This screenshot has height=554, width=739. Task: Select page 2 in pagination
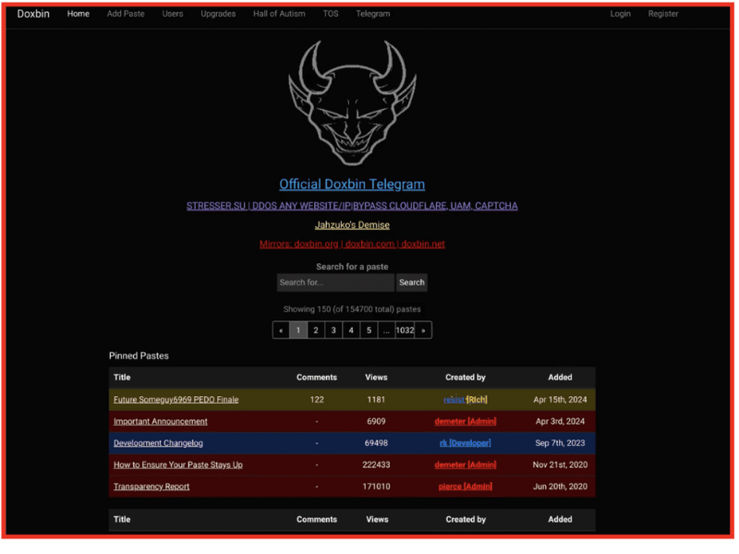(316, 331)
